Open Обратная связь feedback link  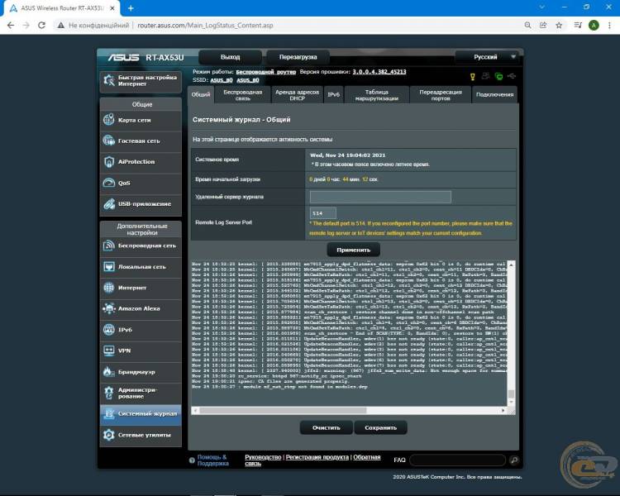point(366,457)
